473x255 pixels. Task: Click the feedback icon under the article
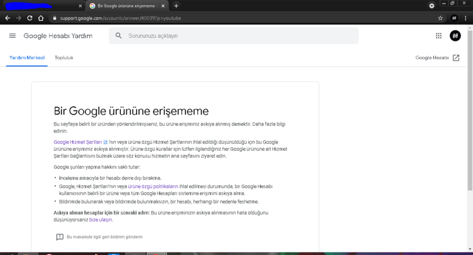(x=60, y=237)
